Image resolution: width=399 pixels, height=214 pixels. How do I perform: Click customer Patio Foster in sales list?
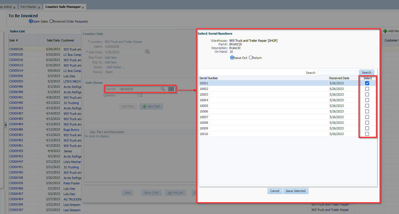pos(72,183)
